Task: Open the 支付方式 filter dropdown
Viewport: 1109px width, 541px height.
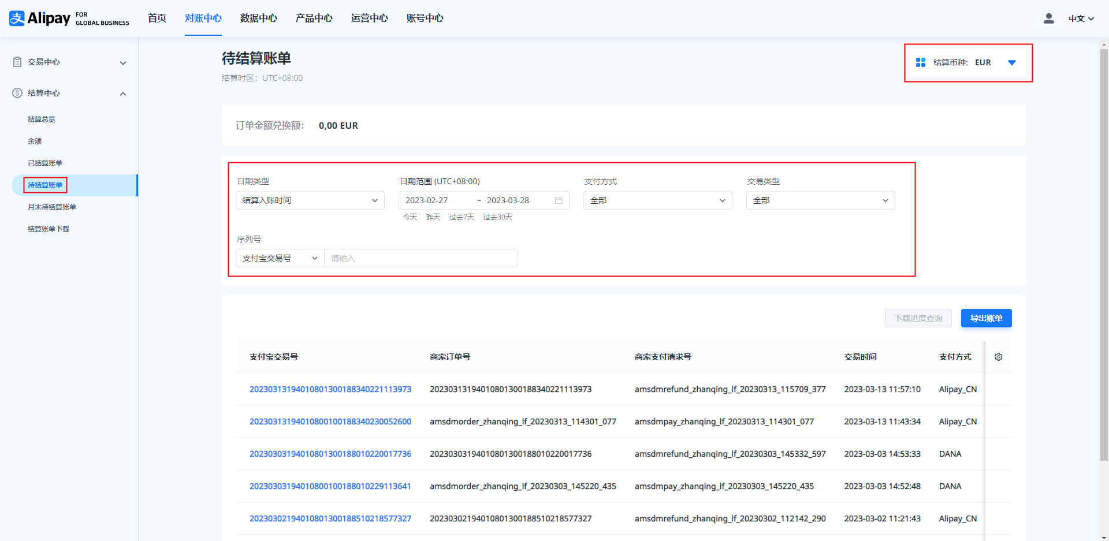Action: (x=657, y=200)
